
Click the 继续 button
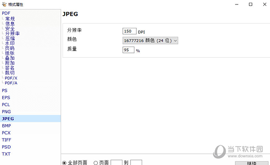coord(252,163)
